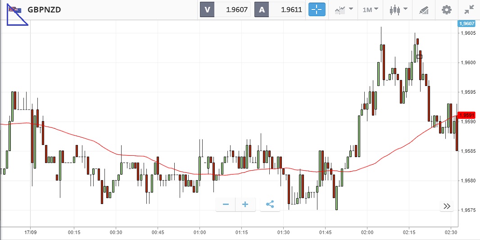Zoom in the chart with plus button
The height and width of the screenshot is (240, 480).
point(245,204)
